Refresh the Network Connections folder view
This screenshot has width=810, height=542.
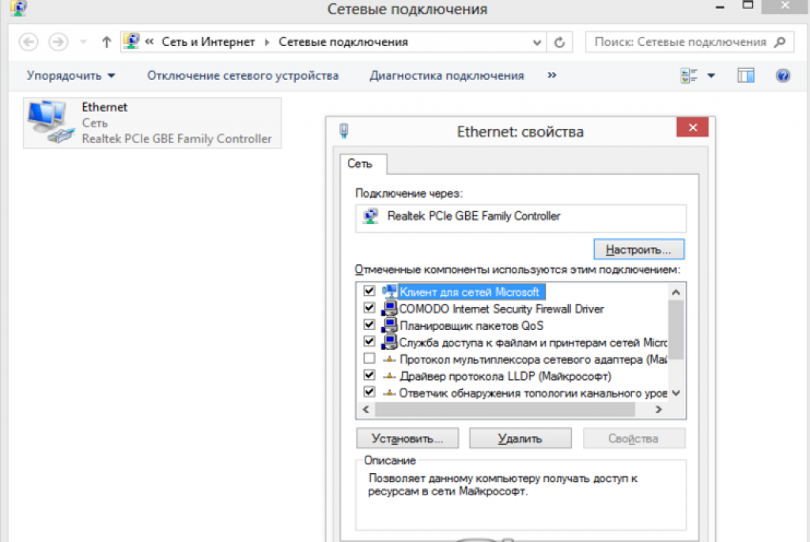[x=560, y=42]
